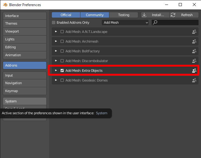Image resolution: width=201 pixels, height=158 pixels.
Task: Expand the A.N.T.Landscape add-on details
Action: pyautogui.click(x=56, y=32)
